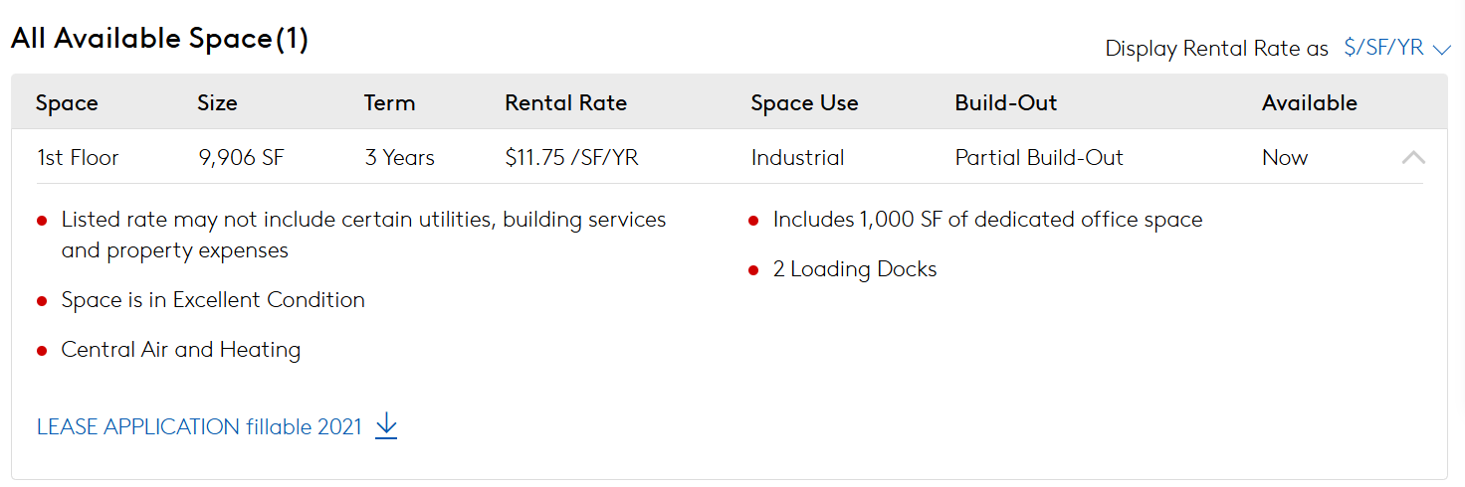
Task: Download the LEASE APPLICATION fillable 2021 link
Action: coord(199,426)
